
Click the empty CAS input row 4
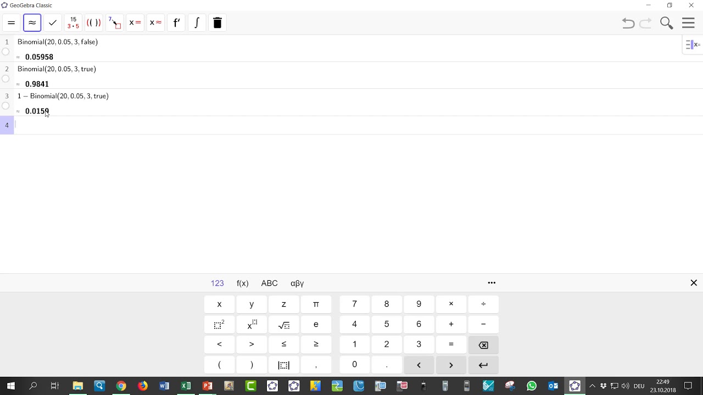click(359, 125)
